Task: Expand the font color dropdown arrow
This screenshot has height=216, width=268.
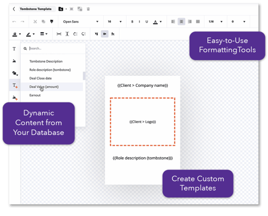Action: pos(161,21)
